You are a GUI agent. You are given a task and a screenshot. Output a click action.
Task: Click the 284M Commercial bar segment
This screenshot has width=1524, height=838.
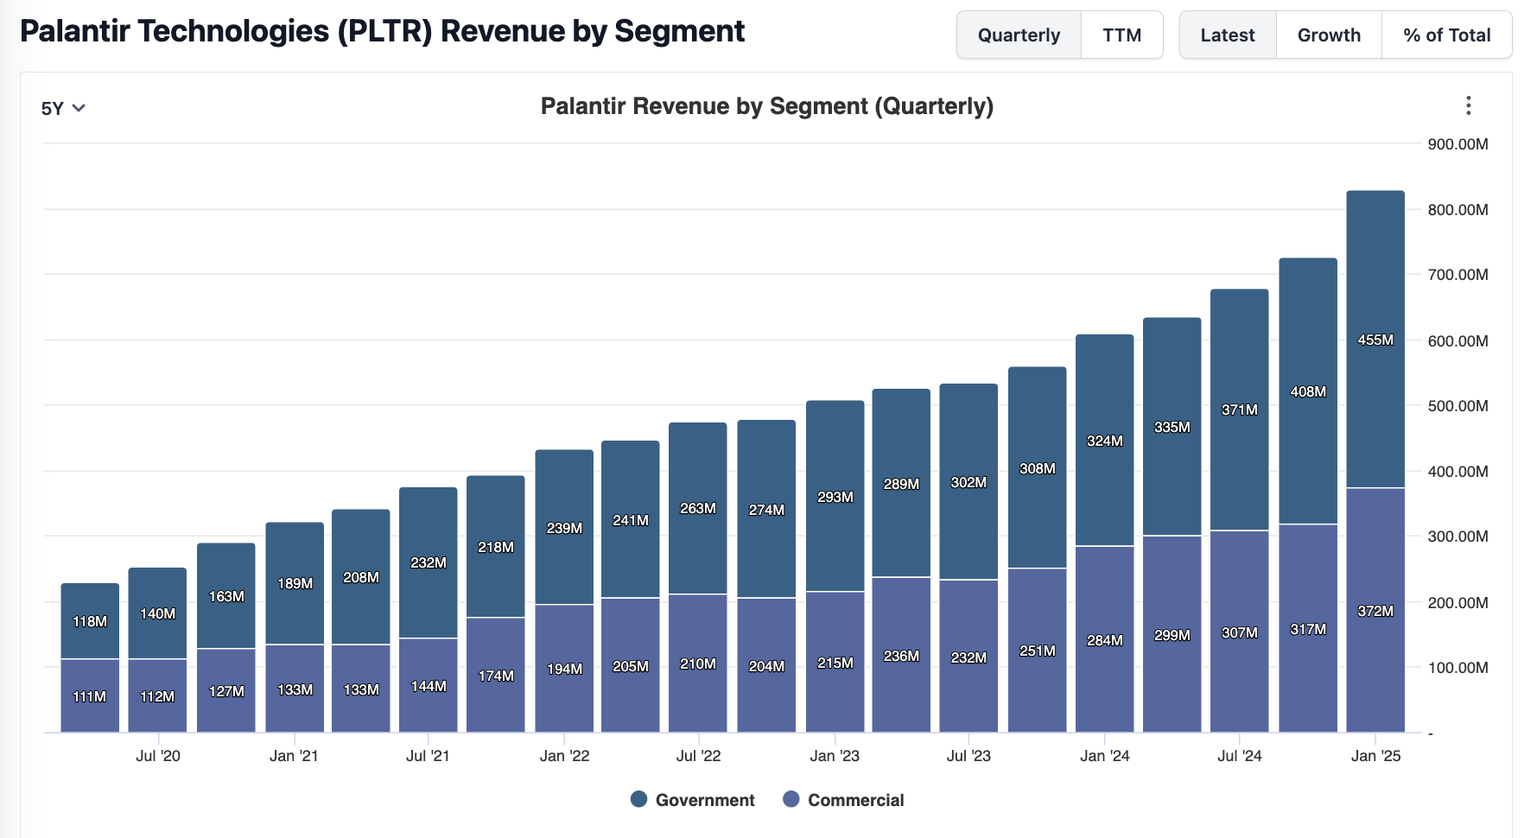(1105, 640)
